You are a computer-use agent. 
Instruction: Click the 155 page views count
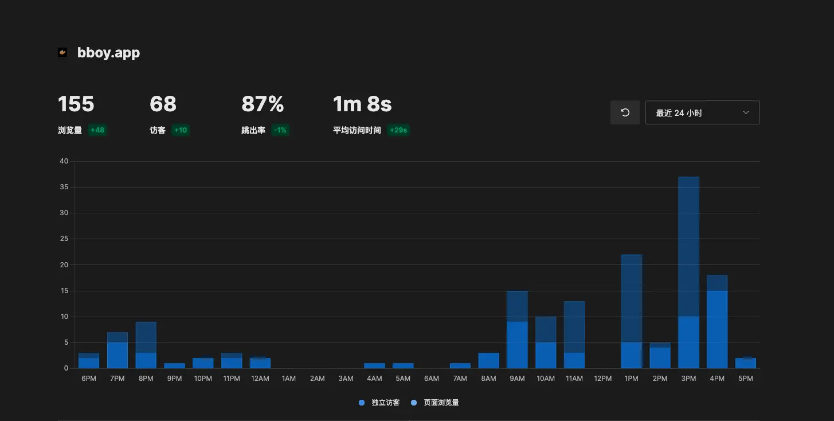(76, 104)
